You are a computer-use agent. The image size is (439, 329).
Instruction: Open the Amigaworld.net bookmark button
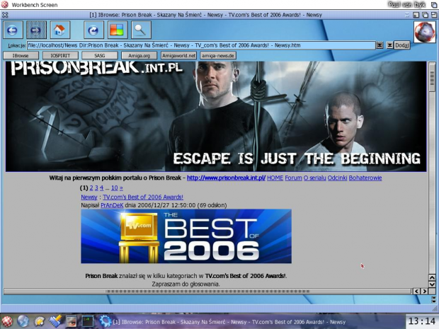coord(178,56)
